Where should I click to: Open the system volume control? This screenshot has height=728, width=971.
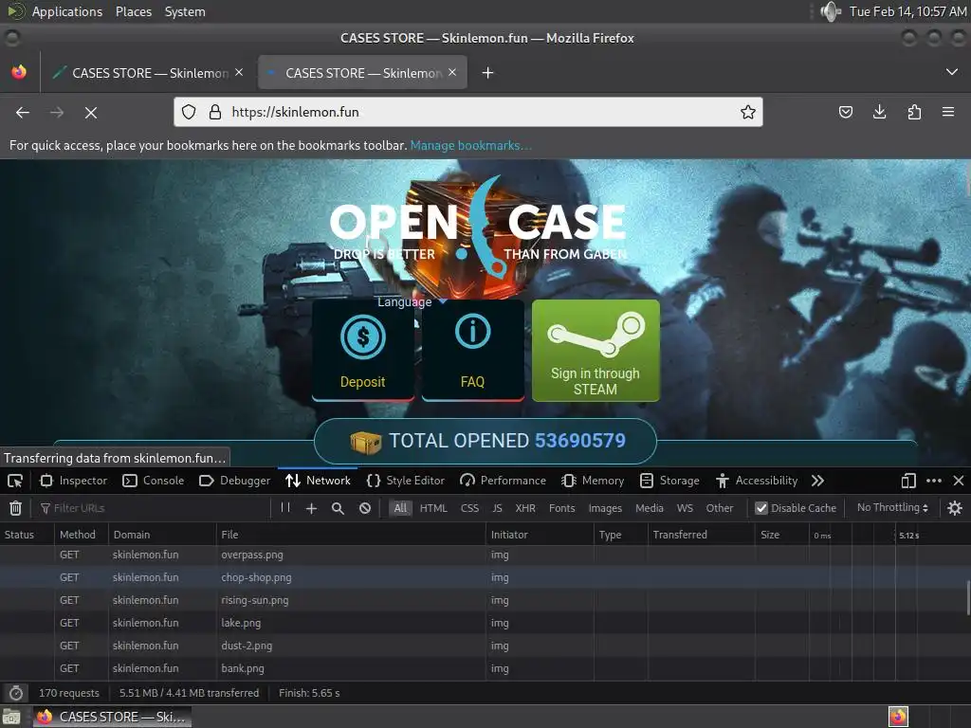(x=830, y=11)
